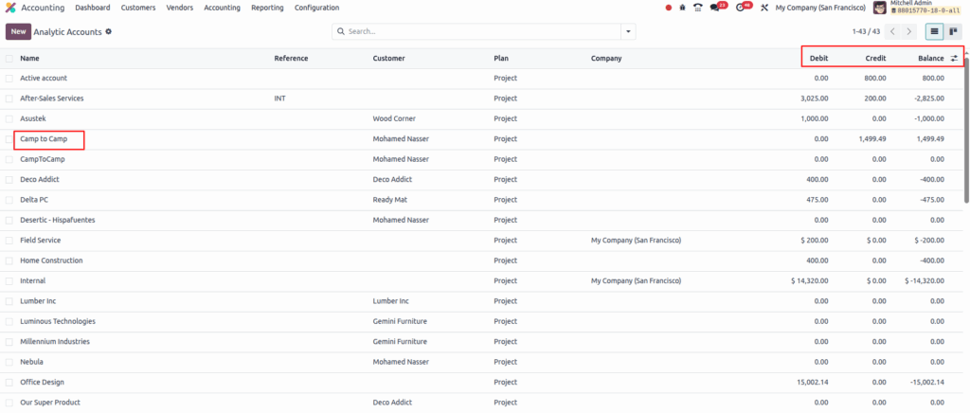Open the Office Design record
This screenshot has width=970, height=413.
[x=42, y=382]
